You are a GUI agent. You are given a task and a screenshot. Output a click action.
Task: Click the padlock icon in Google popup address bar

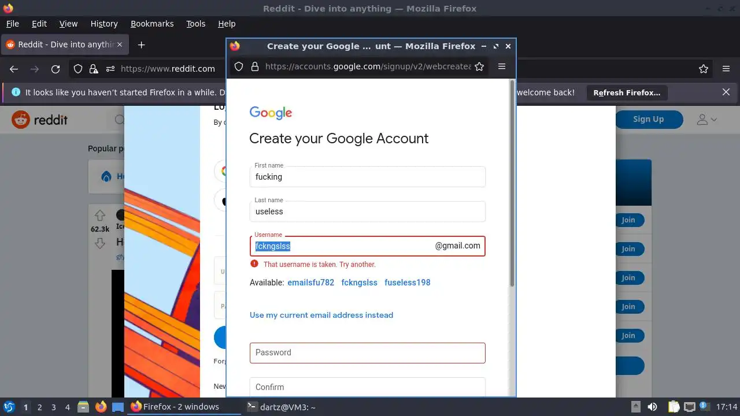click(x=254, y=66)
